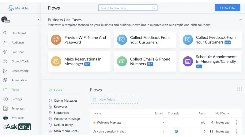Click the Main Menu list icon
Screen dimensions: 245x137
tap(50, 131)
